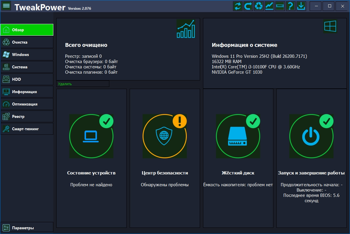Go to the Windows section

pyautogui.click(x=27, y=55)
